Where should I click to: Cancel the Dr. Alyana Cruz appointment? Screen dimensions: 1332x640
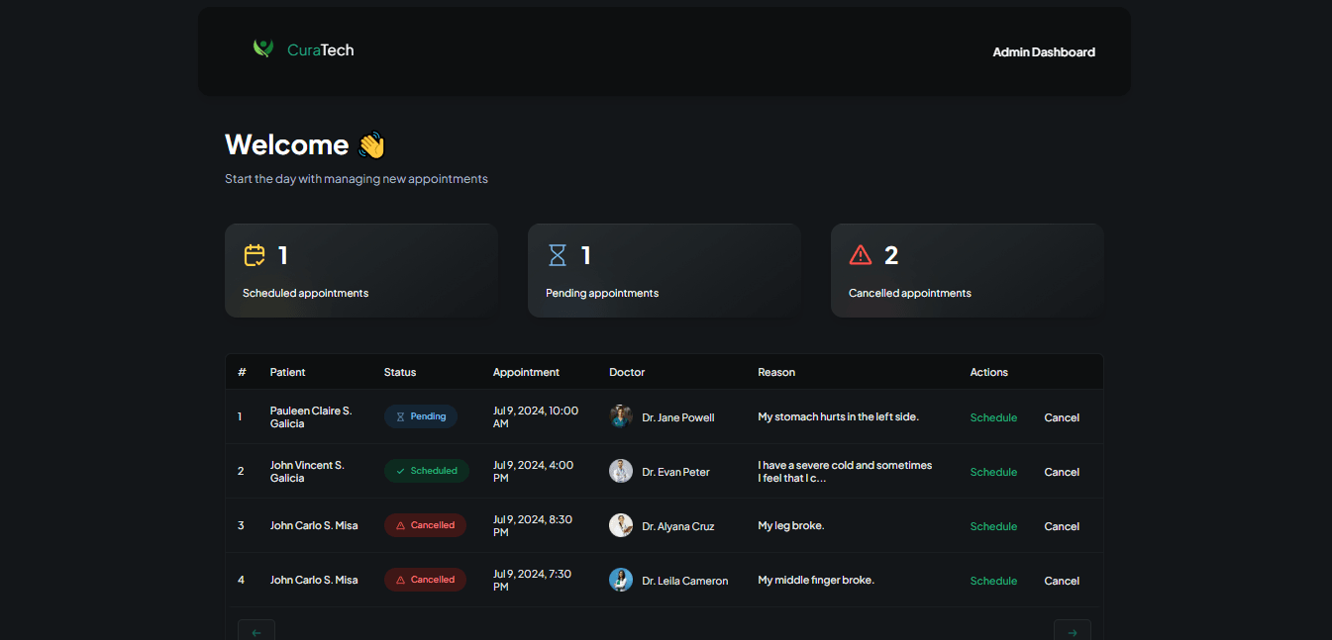pyautogui.click(x=1062, y=526)
